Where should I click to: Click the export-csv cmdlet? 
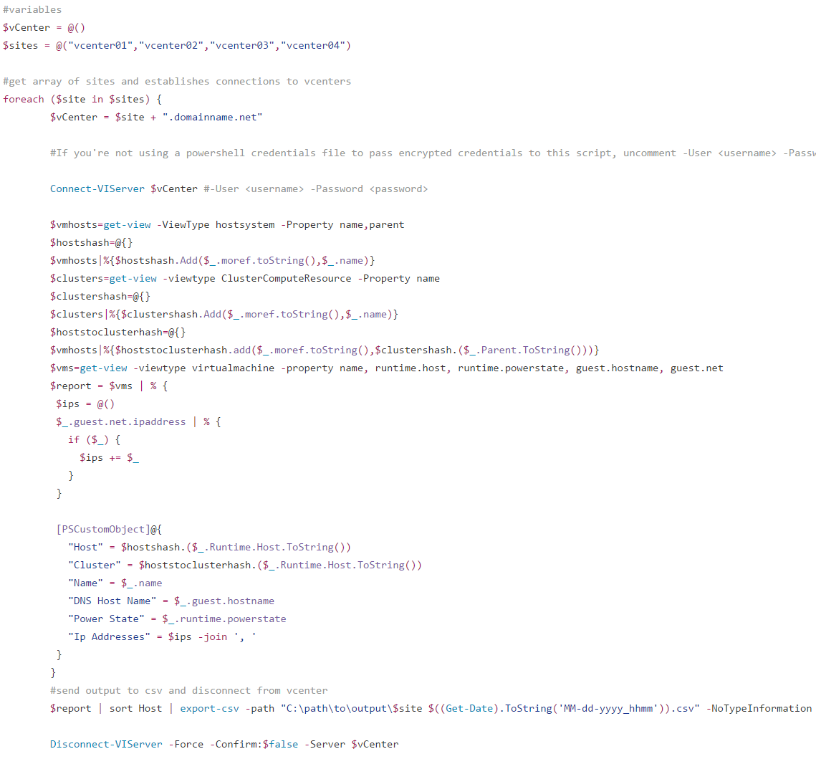tap(209, 709)
